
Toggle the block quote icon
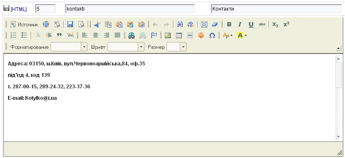[59, 35]
